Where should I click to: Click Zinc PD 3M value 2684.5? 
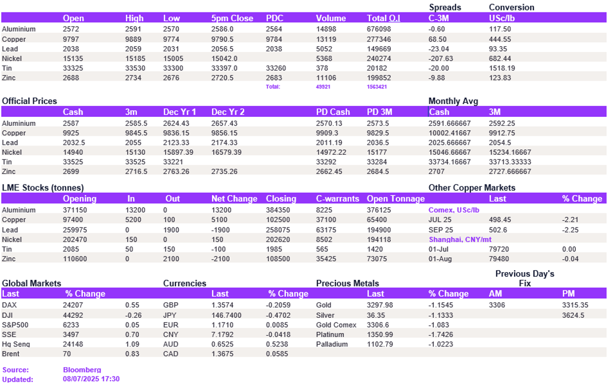click(x=378, y=171)
